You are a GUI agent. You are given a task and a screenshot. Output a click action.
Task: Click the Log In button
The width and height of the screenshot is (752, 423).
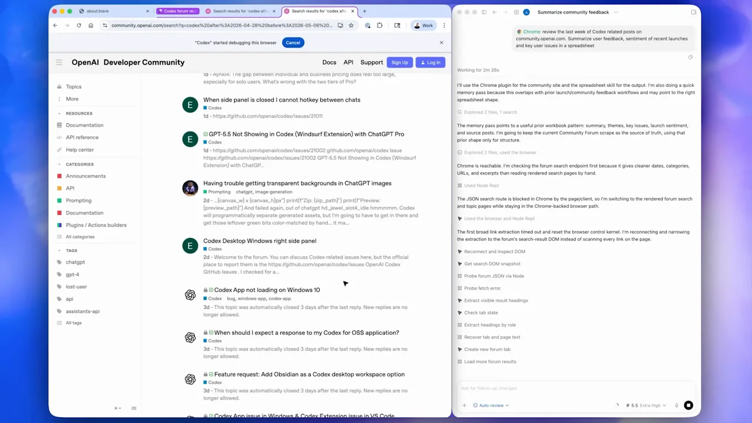tap(431, 62)
